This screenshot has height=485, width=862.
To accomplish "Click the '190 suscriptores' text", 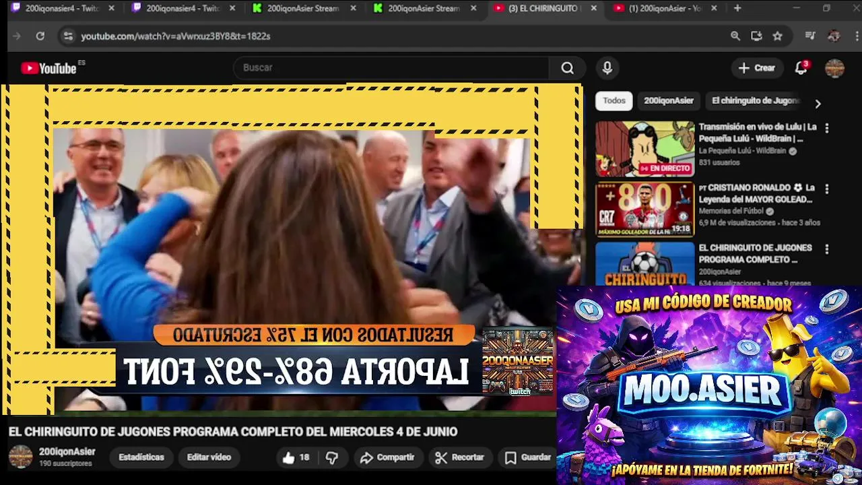I will pos(65,464).
